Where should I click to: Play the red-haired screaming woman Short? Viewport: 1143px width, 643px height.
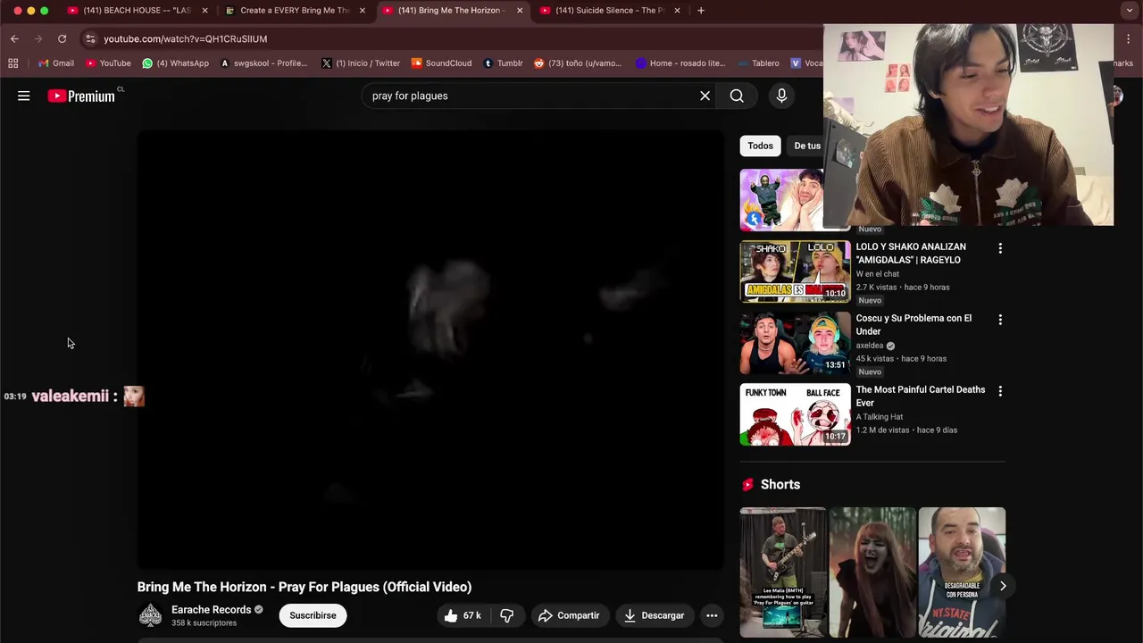(x=872, y=572)
